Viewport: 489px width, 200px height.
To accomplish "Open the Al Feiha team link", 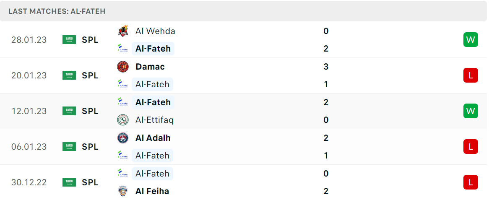I will pyautogui.click(x=152, y=191).
